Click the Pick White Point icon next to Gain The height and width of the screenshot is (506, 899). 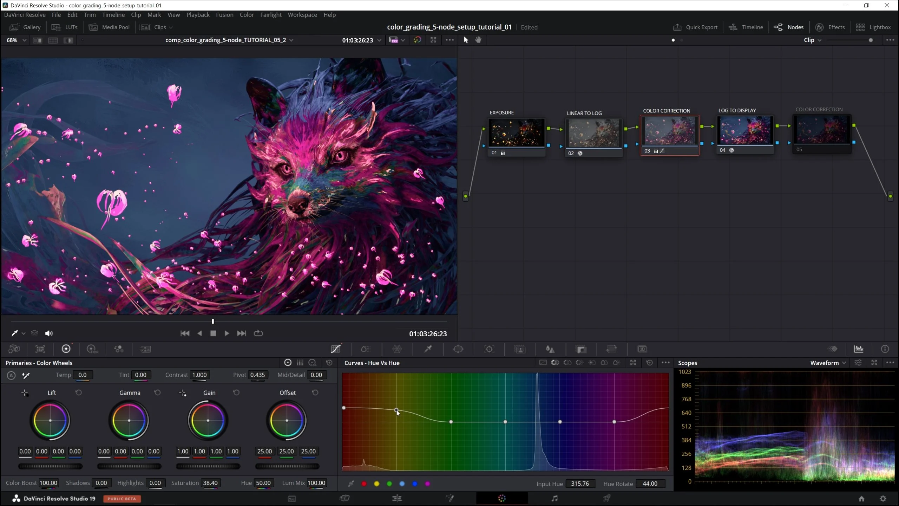click(x=183, y=393)
